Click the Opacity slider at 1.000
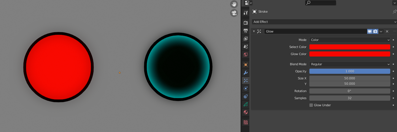Image resolution: width=397 pixels, height=132 pixels. pos(350,71)
